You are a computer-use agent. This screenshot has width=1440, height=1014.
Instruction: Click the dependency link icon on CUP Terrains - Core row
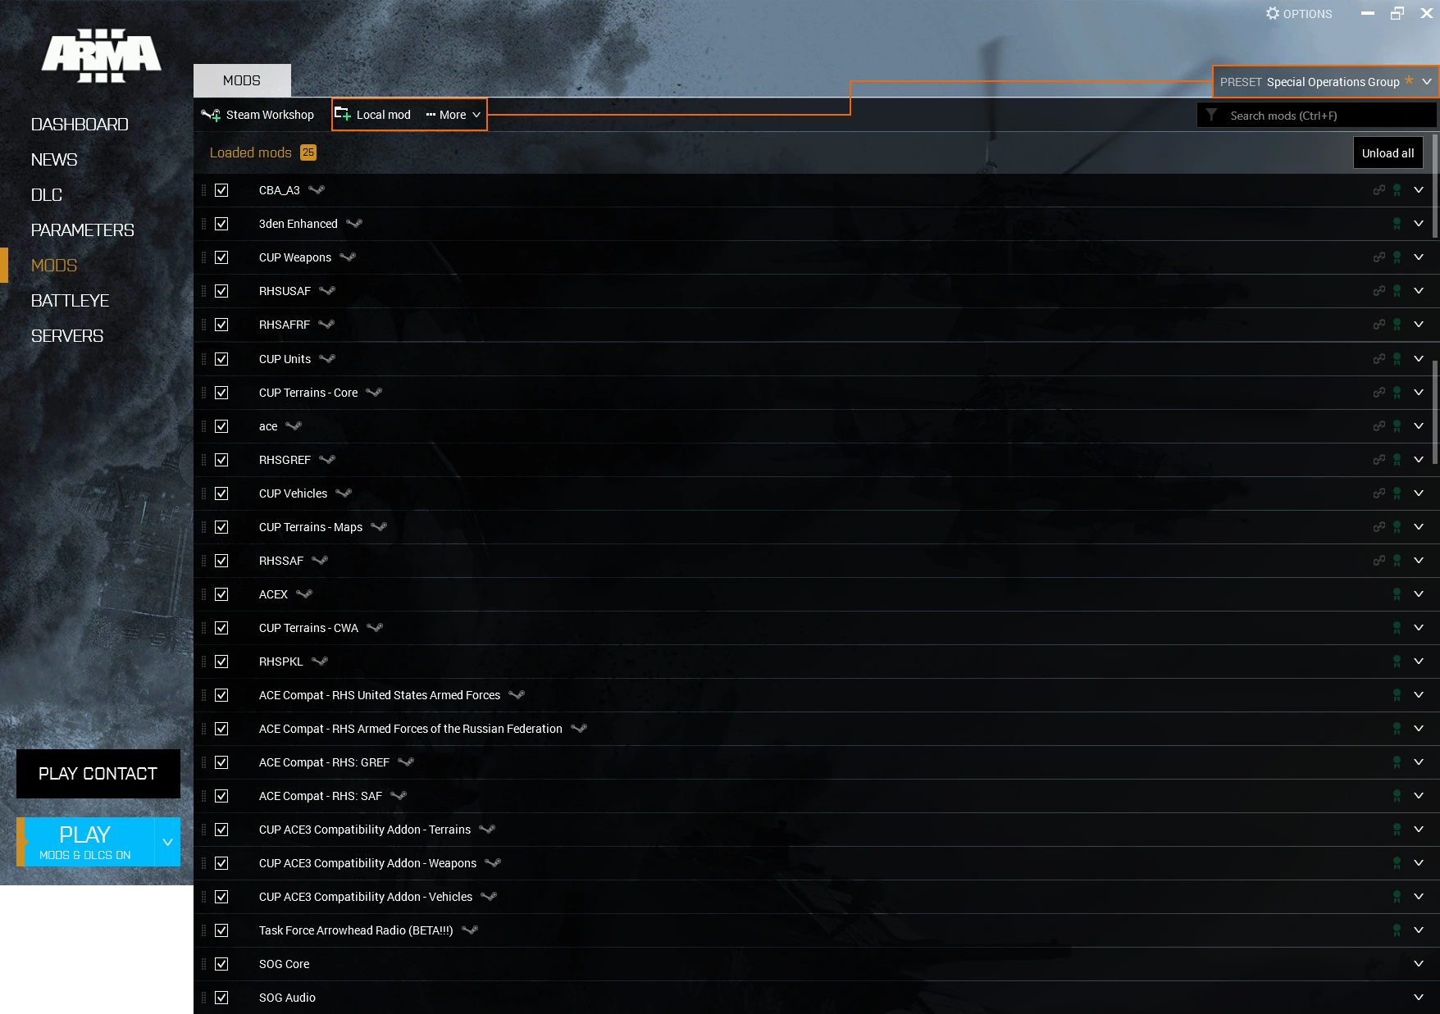pyautogui.click(x=1379, y=393)
